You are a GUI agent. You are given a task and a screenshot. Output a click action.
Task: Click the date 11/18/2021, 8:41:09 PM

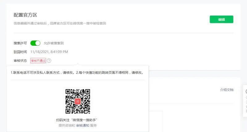(49, 52)
